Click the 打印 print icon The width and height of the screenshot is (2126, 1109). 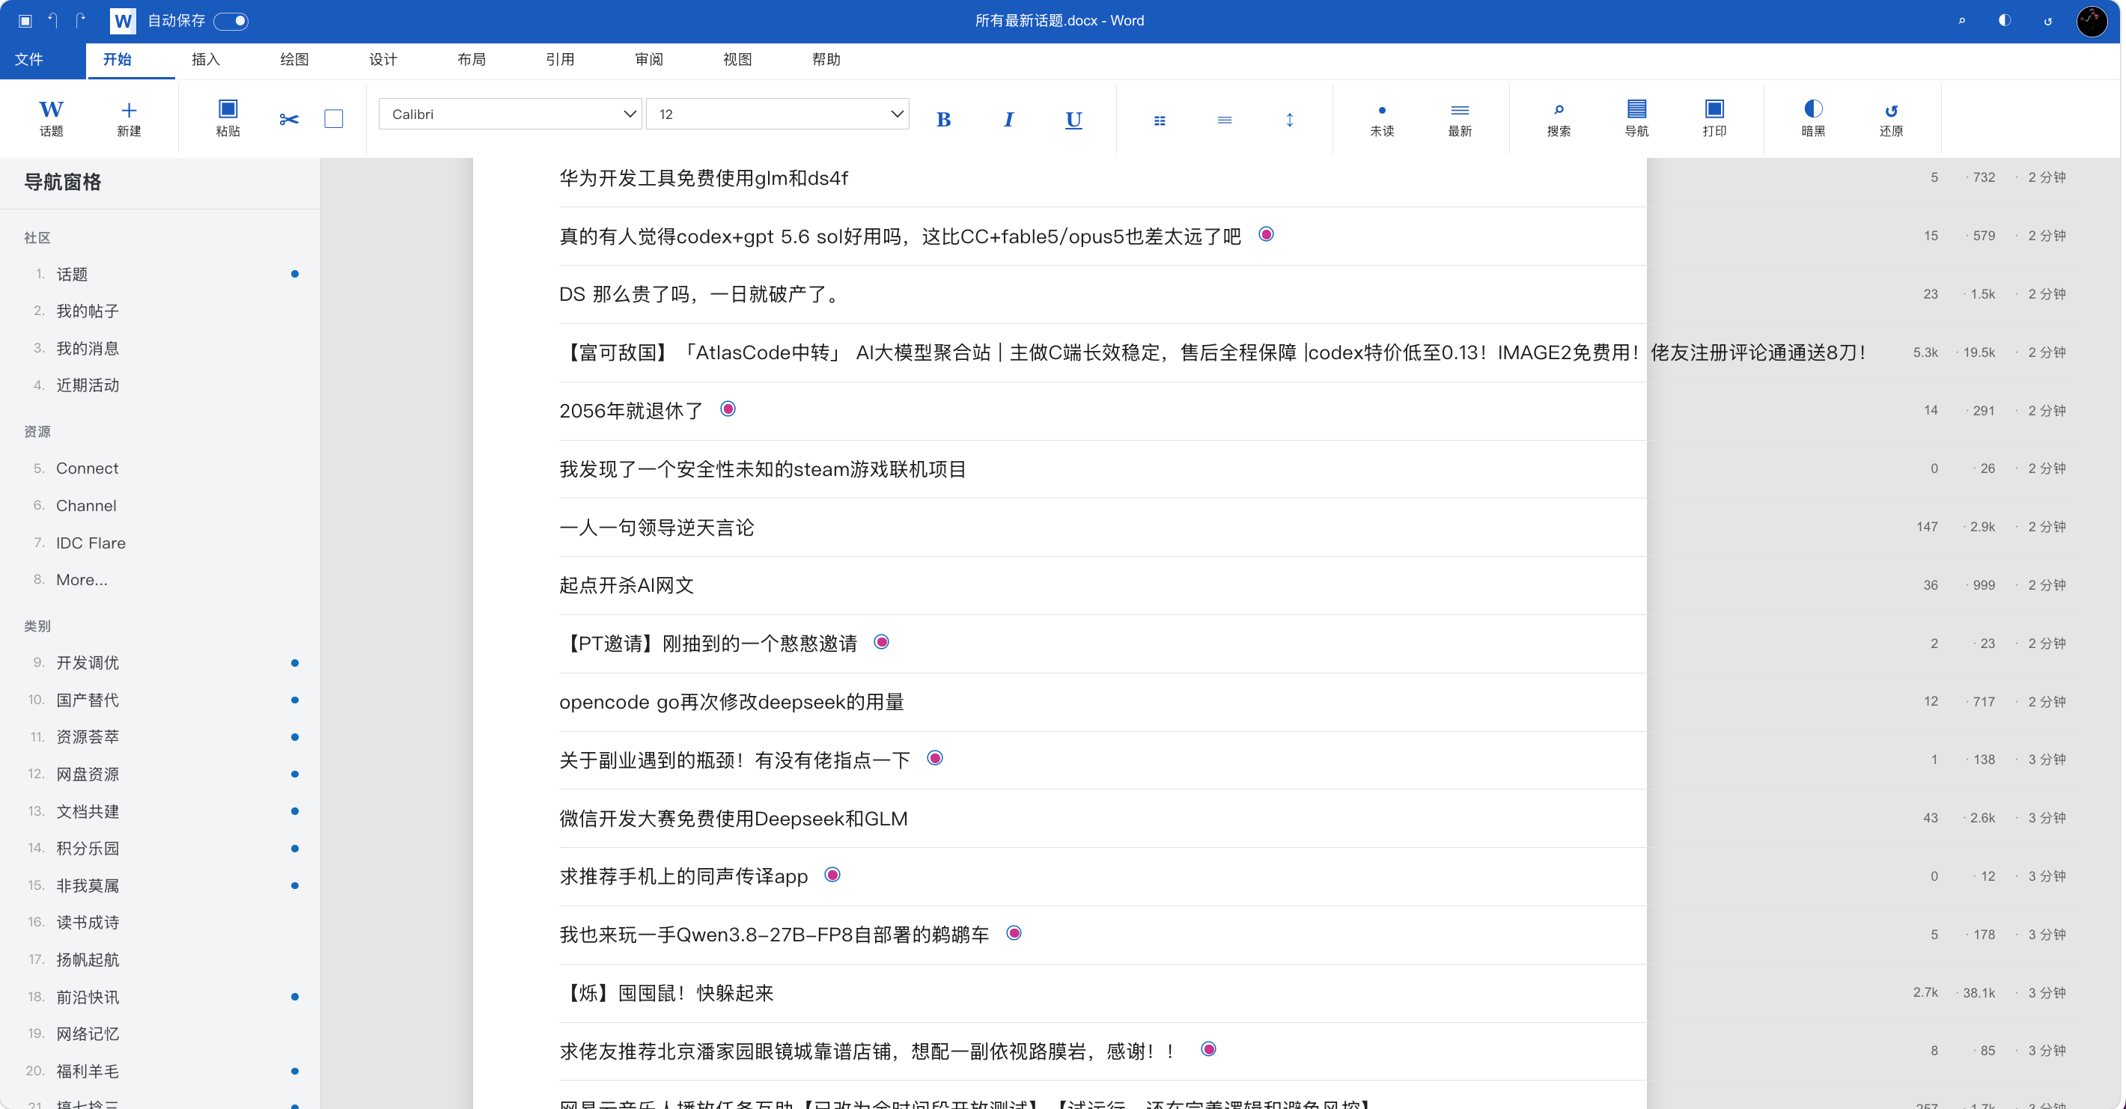[1714, 109]
